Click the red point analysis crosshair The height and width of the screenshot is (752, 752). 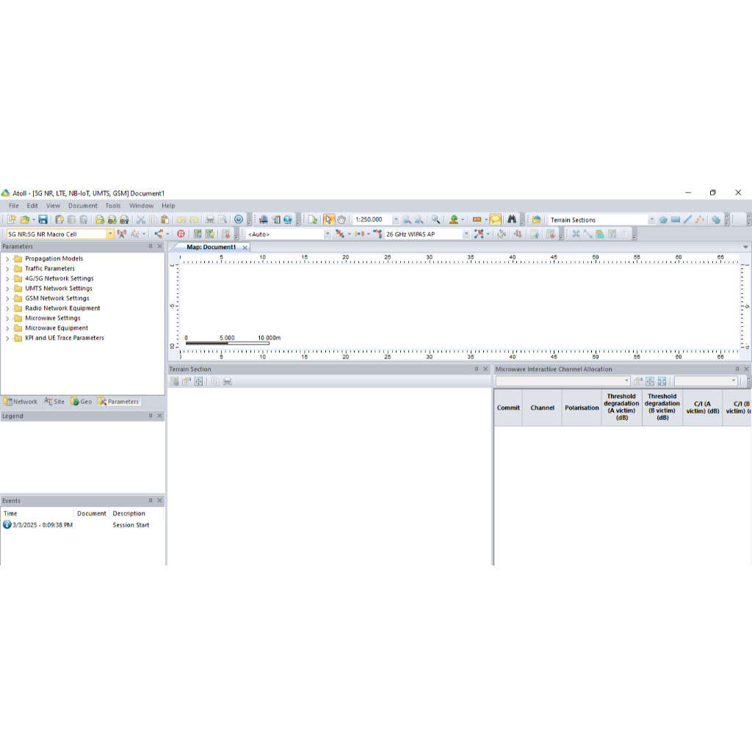coord(181,234)
